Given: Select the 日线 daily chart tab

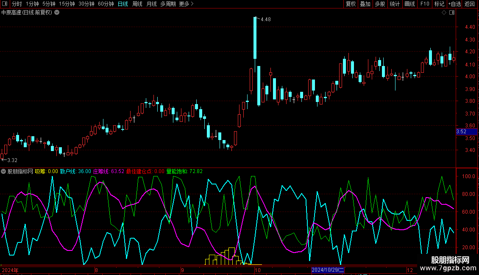Looking at the screenshot, I should 123,4.
